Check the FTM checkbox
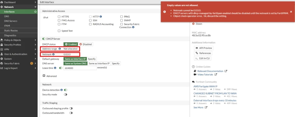295x117 pixels. click(x=59, y=24)
